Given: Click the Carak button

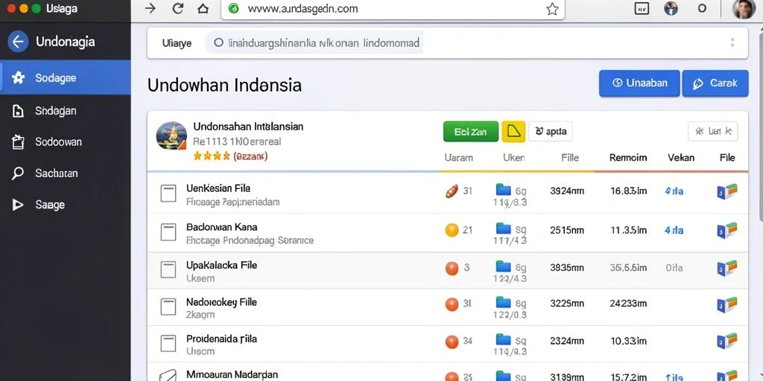Looking at the screenshot, I should pyautogui.click(x=715, y=83).
